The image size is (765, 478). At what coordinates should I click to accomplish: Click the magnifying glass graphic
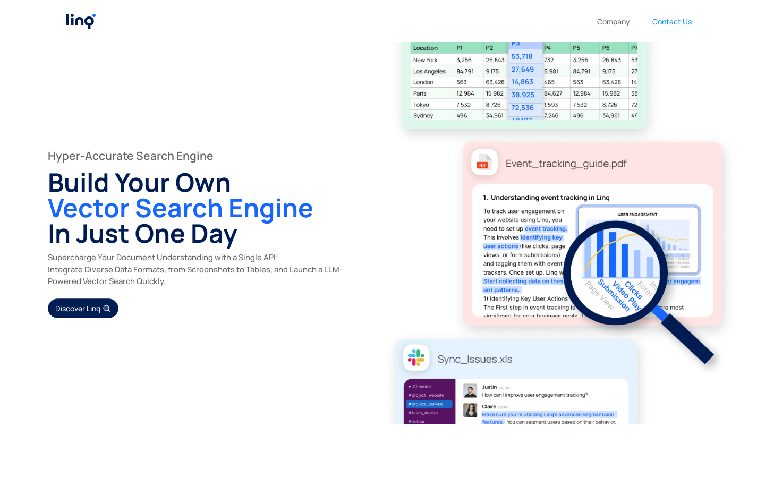coord(637,291)
